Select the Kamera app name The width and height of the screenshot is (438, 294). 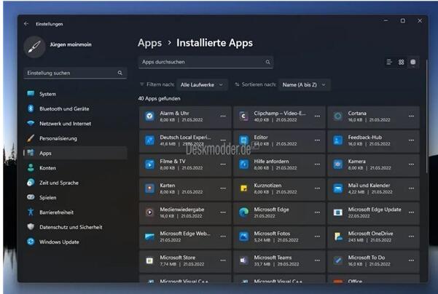(x=356, y=162)
